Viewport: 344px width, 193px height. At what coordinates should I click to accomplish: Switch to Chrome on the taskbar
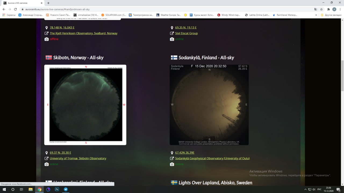tap(40, 189)
